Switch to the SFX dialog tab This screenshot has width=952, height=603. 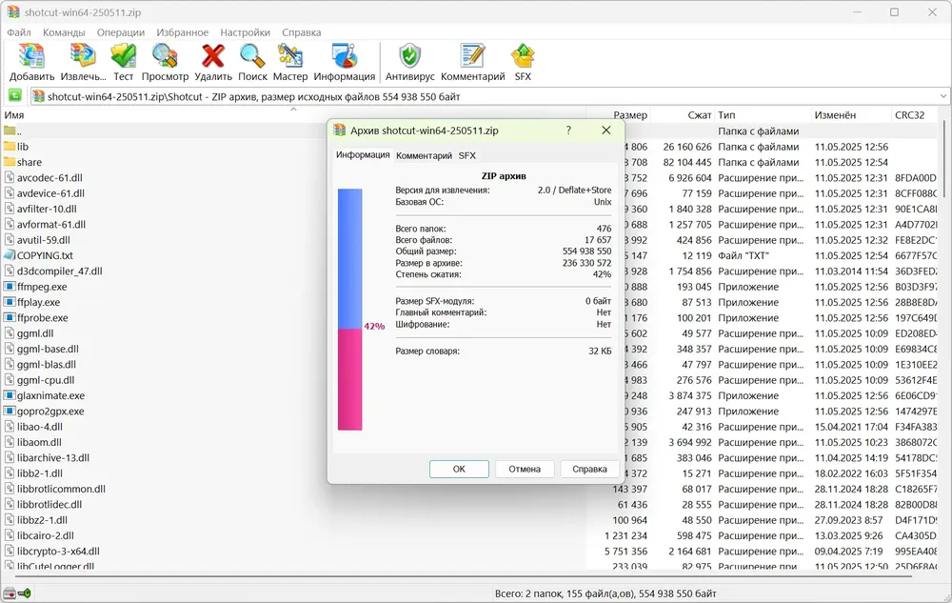click(466, 155)
